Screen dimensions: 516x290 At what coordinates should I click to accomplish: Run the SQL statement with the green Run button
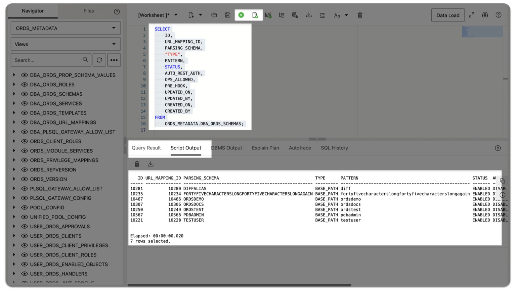pyautogui.click(x=241, y=15)
